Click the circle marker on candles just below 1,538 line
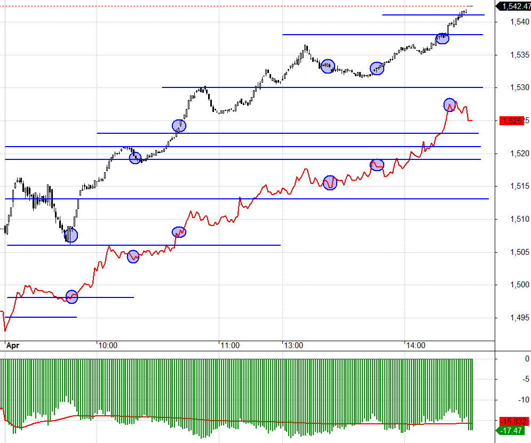Viewport: 531px width, 443px height. click(442, 38)
